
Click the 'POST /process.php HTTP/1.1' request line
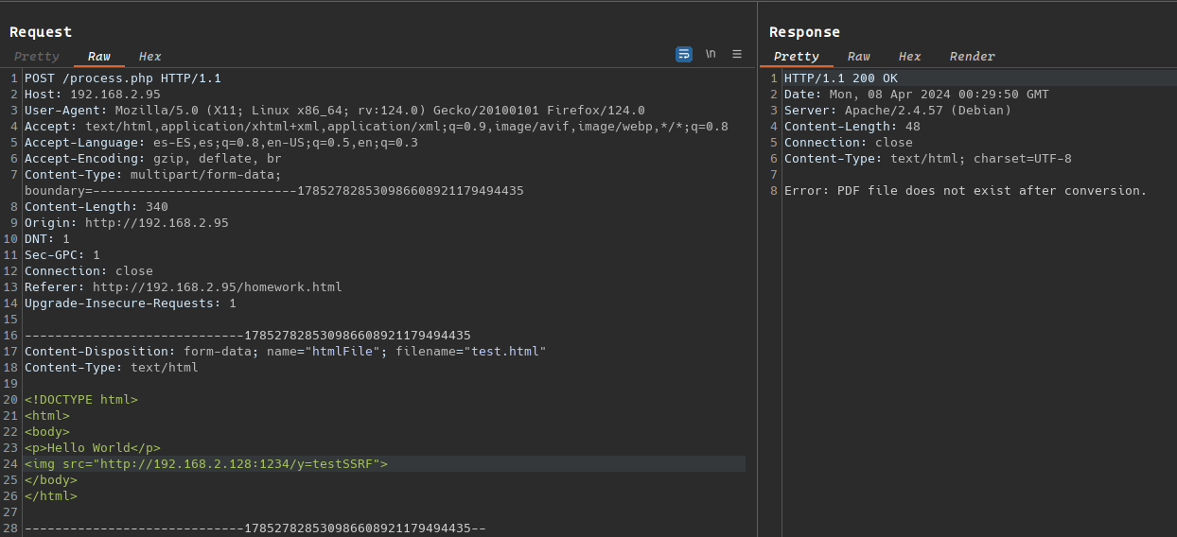click(x=123, y=78)
